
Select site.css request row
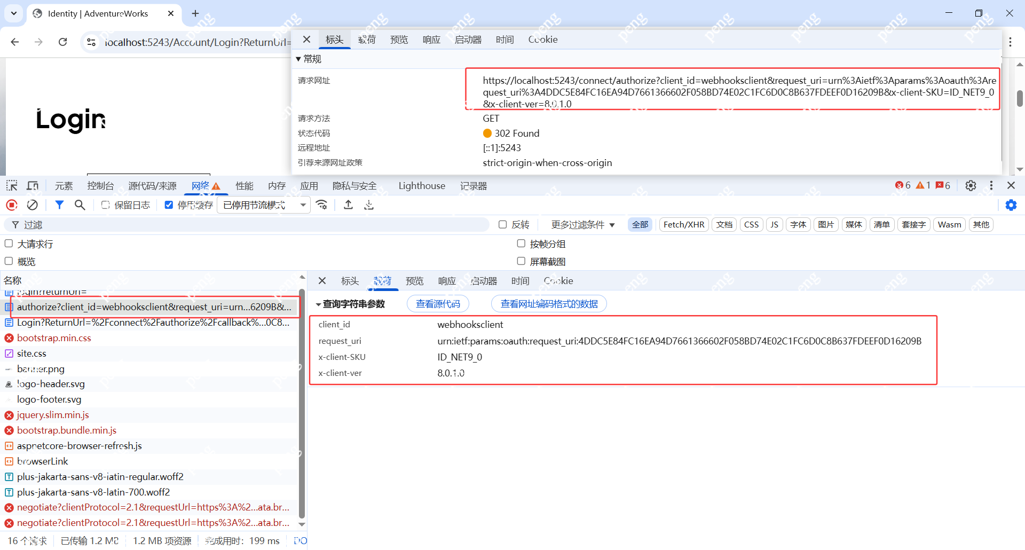[149, 353]
